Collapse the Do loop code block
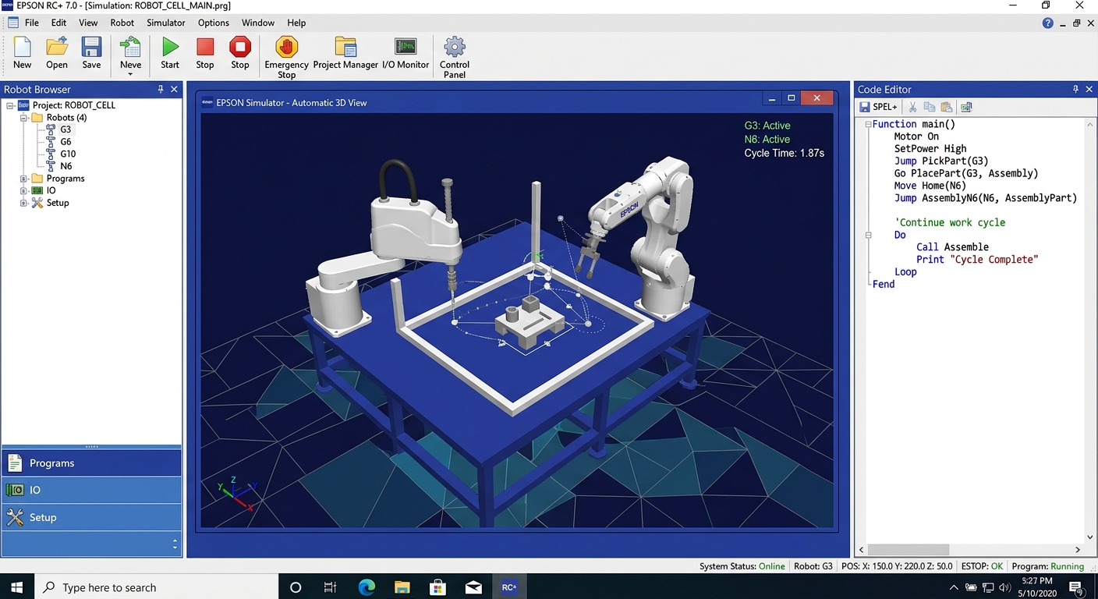The width and height of the screenshot is (1098, 599). [x=868, y=235]
